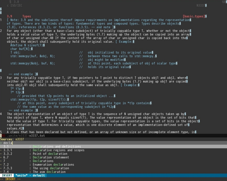Click the 'values.42' line

pos(15,128)
